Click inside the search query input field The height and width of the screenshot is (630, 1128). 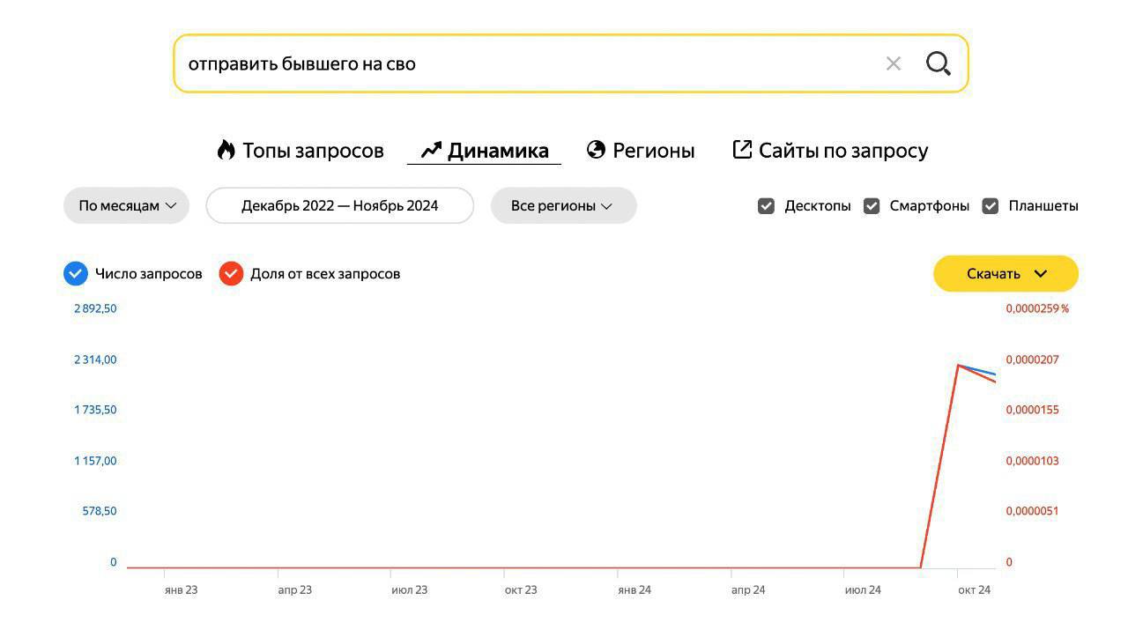point(529,63)
